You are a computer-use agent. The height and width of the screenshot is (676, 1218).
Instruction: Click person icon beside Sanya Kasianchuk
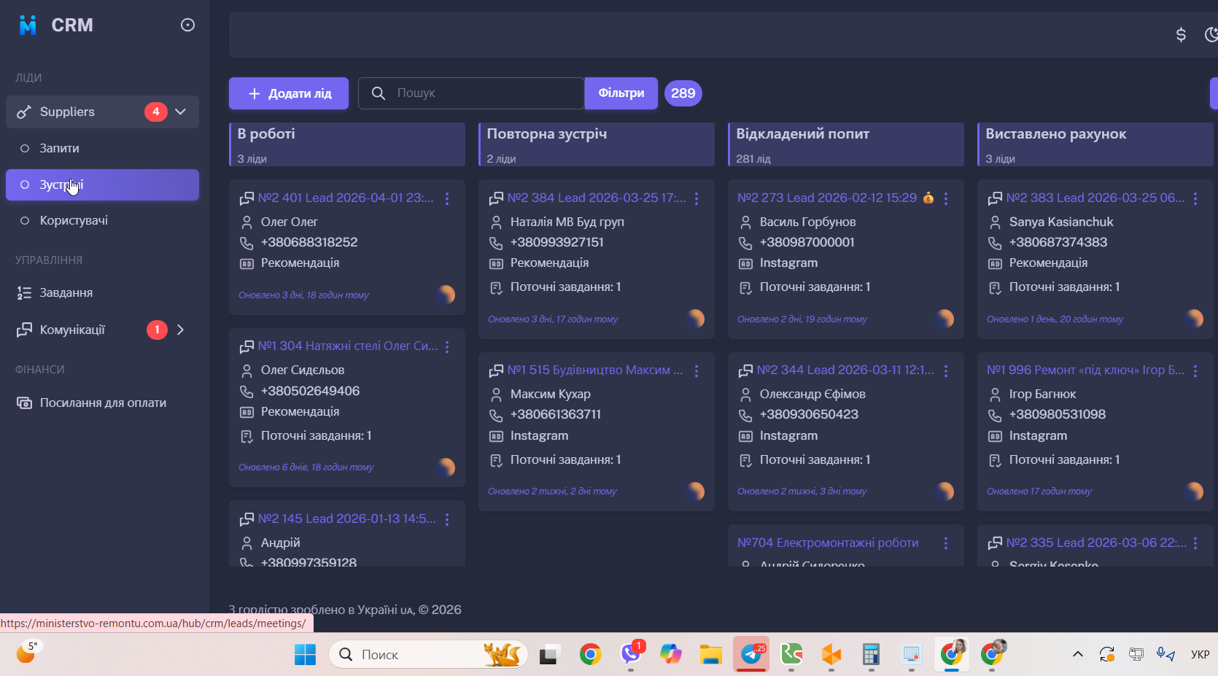(995, 222)
